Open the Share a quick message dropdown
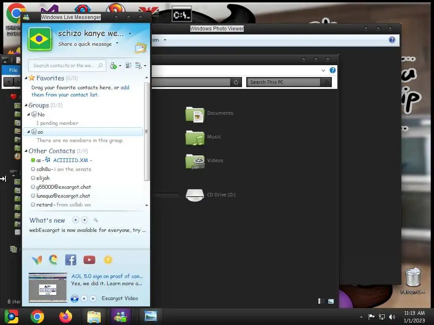Viewport: 434px width, 325px height. click(117, 43)
